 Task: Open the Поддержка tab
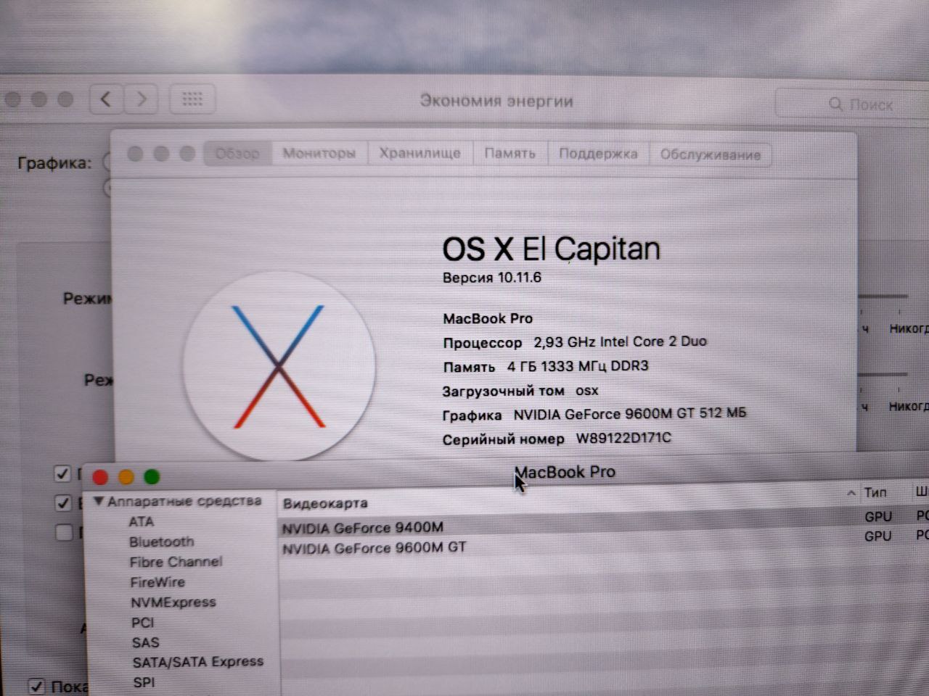(598, 154)
